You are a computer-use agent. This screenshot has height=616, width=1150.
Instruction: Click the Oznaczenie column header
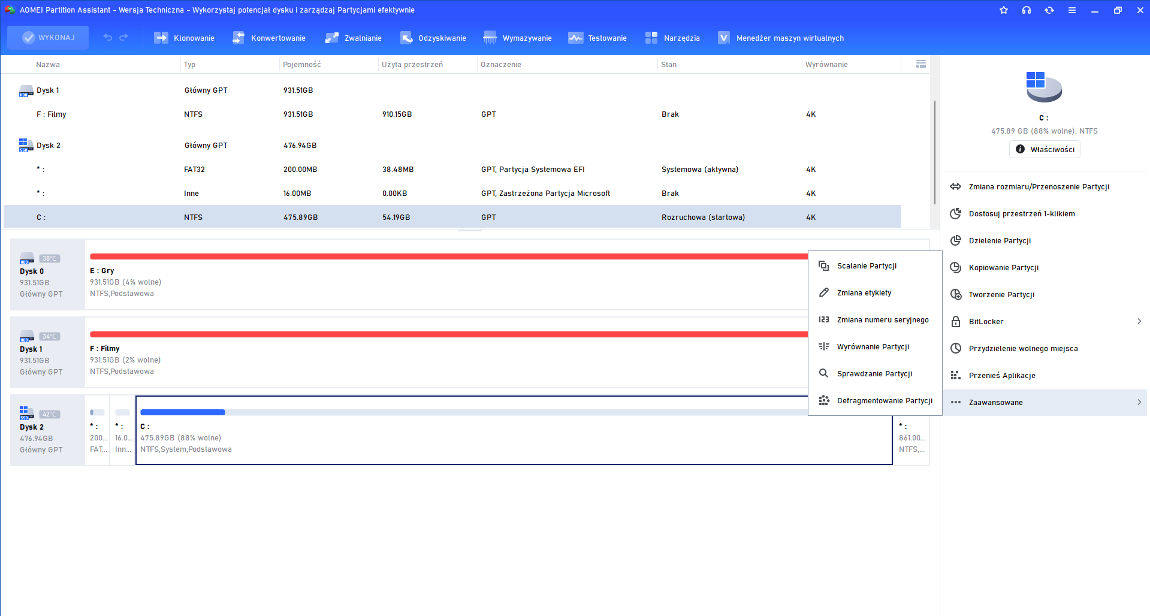pyautogui.click(x=501, y=64)
